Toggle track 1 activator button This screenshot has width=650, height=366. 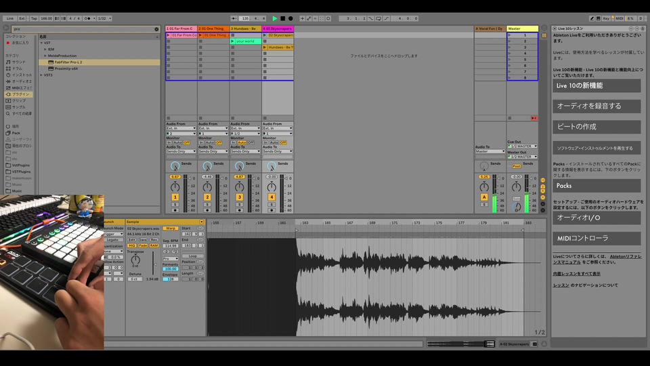175,197
